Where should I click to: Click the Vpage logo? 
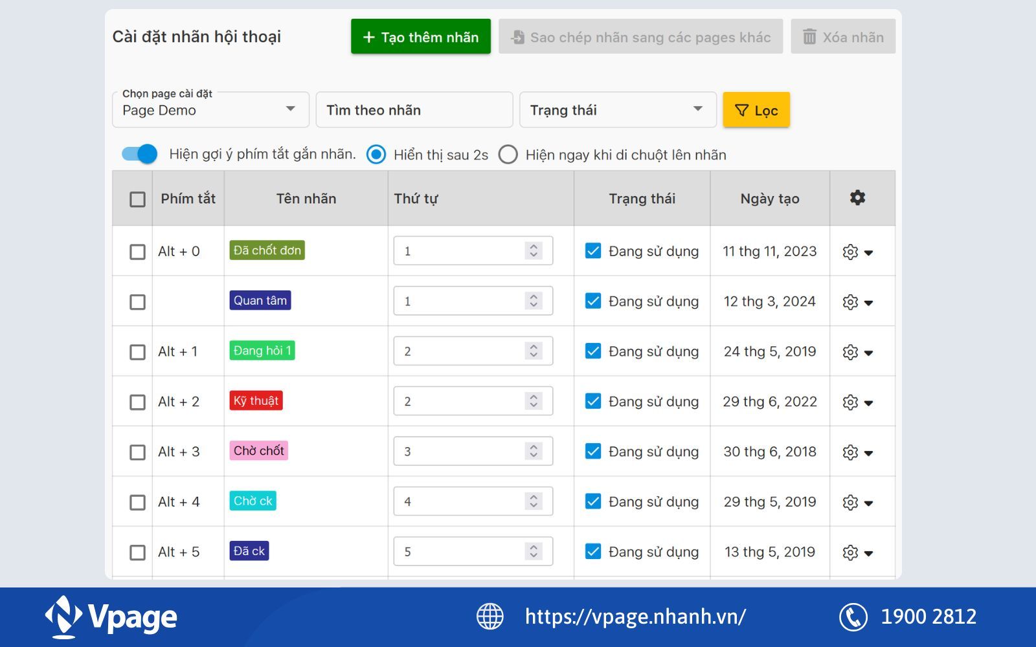pyautogui.click(x=111, y=617)
